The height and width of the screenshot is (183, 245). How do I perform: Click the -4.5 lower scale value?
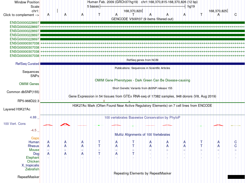(34, 130)
